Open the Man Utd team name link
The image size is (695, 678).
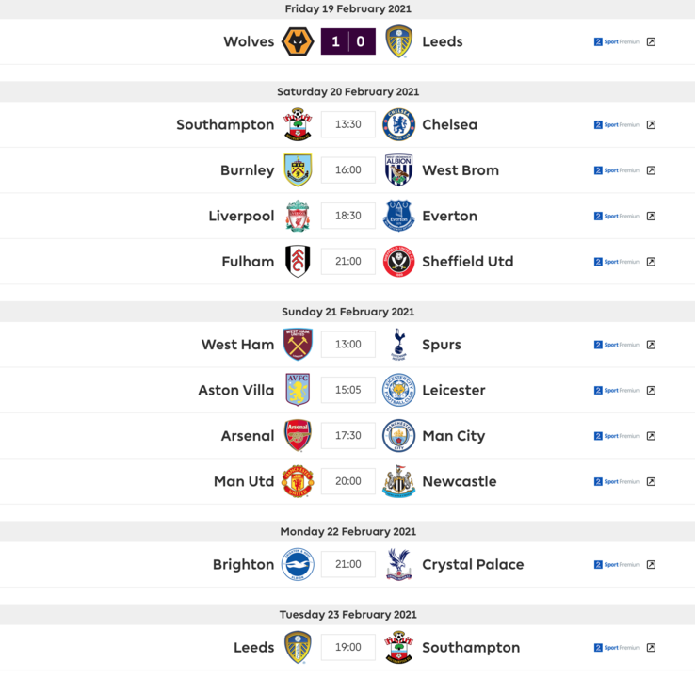coord(244,481)
